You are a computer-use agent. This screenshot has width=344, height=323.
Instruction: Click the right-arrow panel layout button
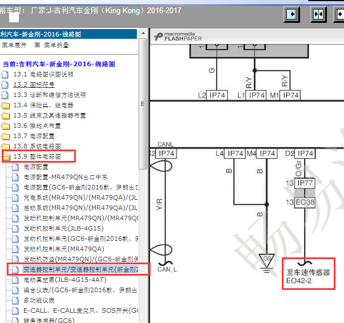coord(292,14)
